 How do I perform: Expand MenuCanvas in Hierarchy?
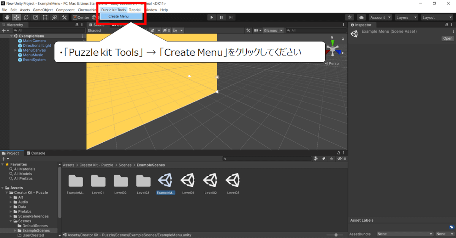coord(16,50)
